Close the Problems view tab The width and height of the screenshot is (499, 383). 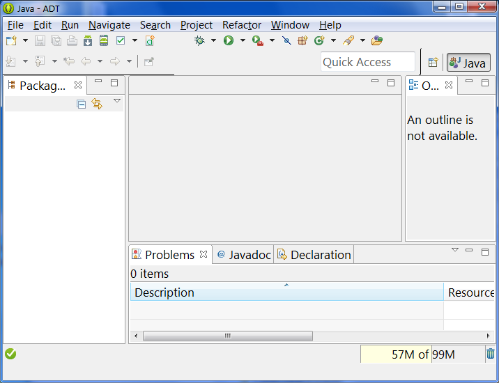click(x=204, y=254)
